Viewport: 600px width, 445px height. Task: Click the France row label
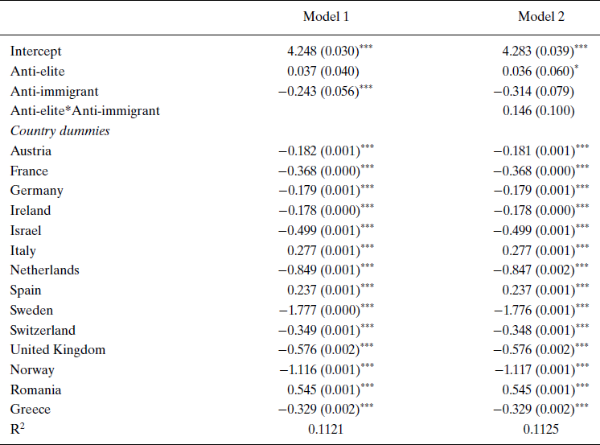(x=29, y=171)
